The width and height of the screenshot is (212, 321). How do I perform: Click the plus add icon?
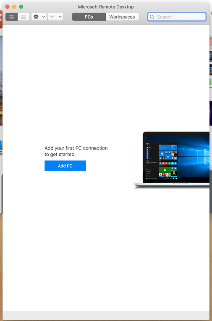[52, 17]
